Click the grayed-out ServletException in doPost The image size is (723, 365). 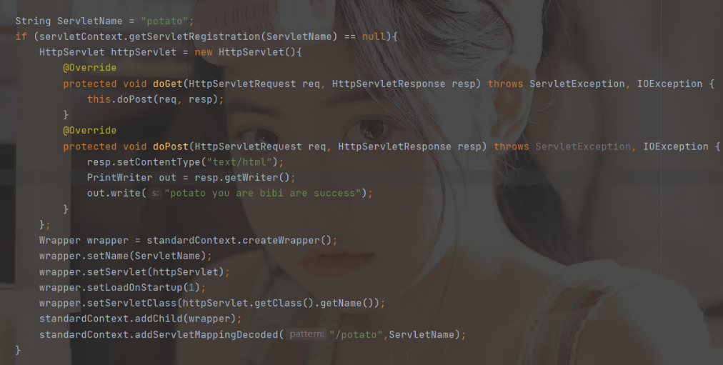coord(583,146)
